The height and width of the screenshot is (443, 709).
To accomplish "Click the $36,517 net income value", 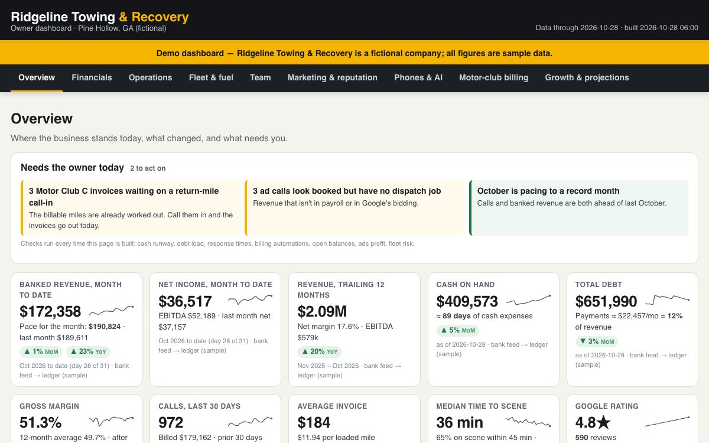I will click(x=185, y=301).
